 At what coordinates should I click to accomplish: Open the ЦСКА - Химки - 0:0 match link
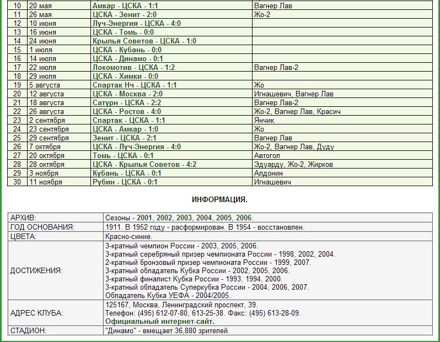(x=125, y=77)
